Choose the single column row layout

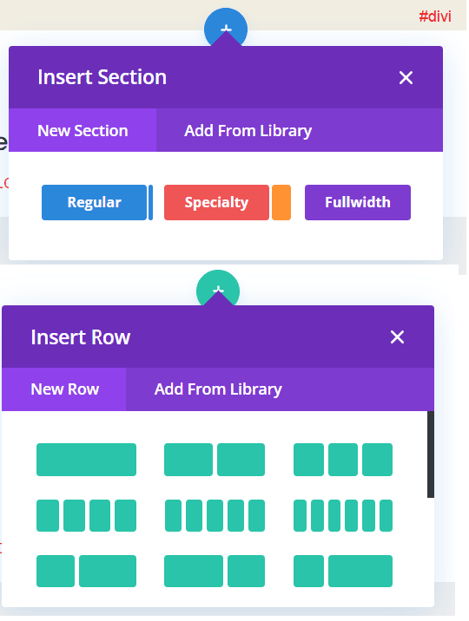[x=87, y=460]
